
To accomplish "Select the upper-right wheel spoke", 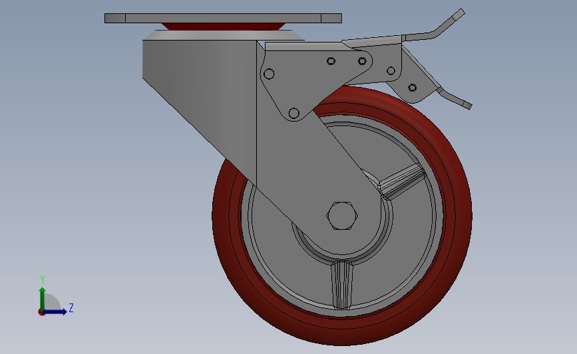I will 402,181.
